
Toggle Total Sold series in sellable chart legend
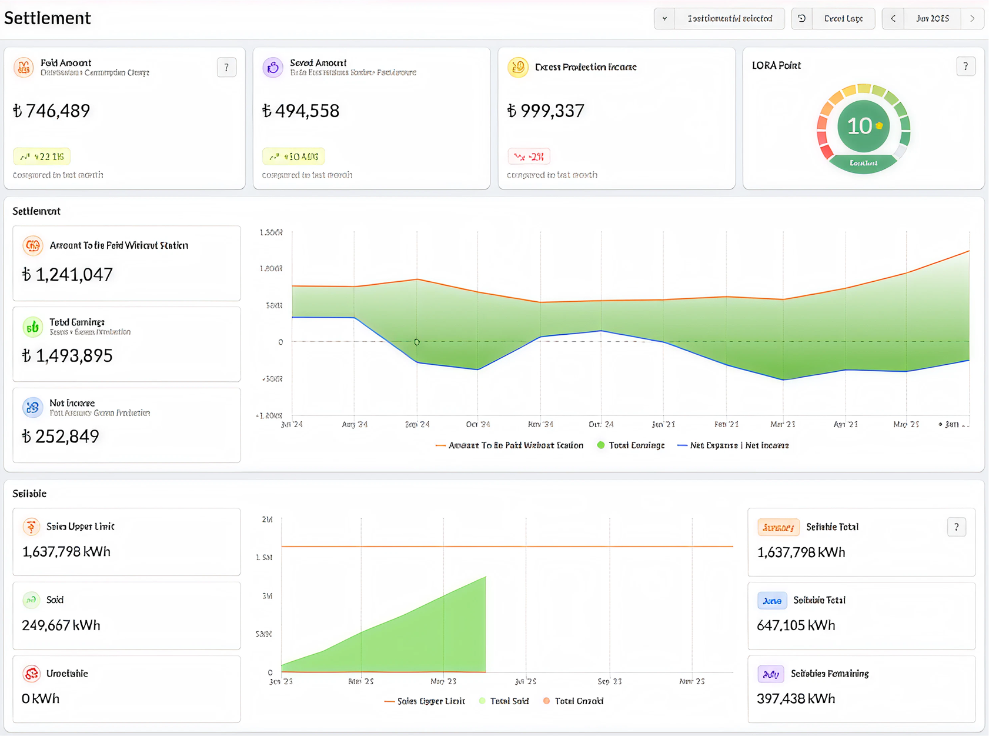[x=503, y=701]
